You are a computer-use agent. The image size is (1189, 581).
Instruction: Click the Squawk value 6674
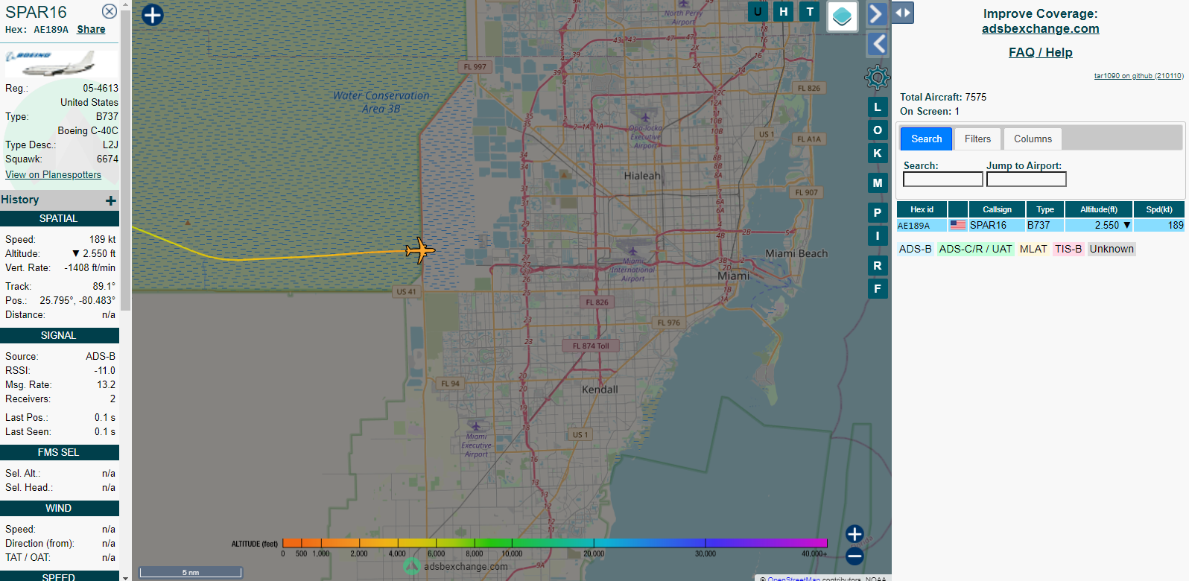click(107, 159)
